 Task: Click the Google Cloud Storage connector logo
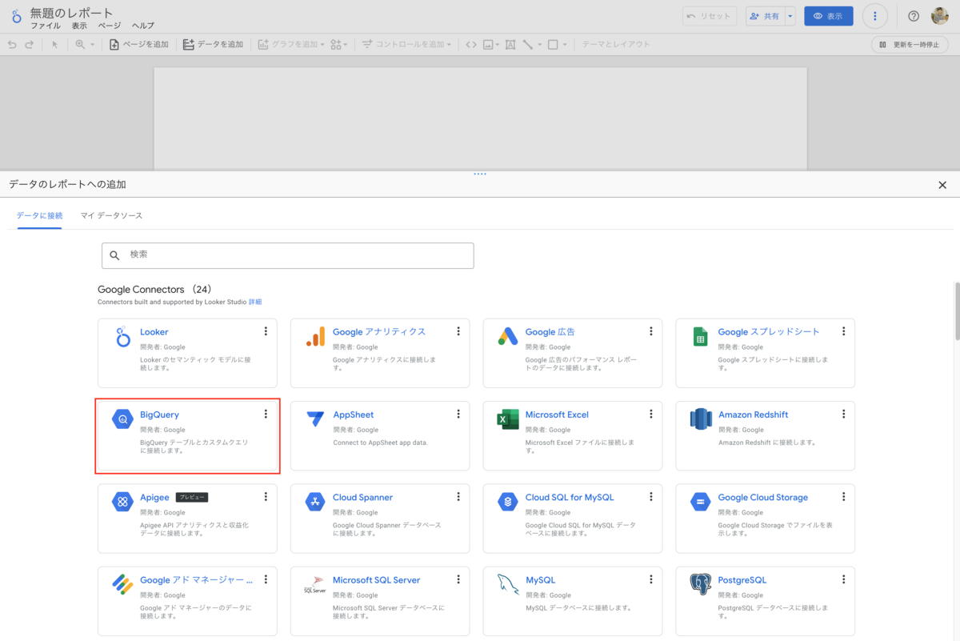pyautogui.click(x=701, y=502)
